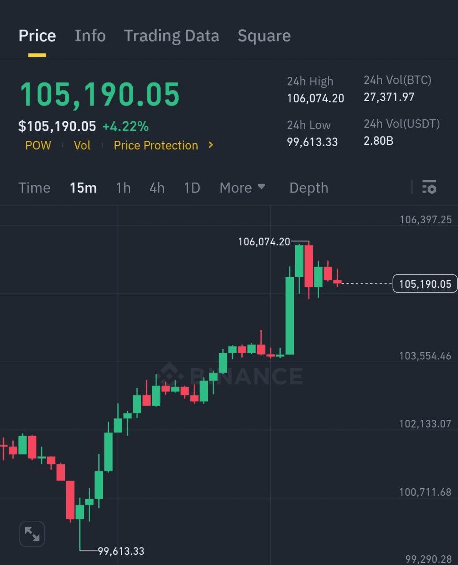Click the 105,190.05 current price label
The image size is (458, 565).
[424, 284]
